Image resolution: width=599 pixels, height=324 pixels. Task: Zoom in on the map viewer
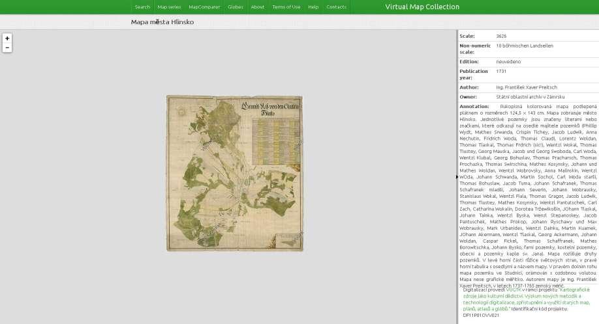[x=7, y=38]
